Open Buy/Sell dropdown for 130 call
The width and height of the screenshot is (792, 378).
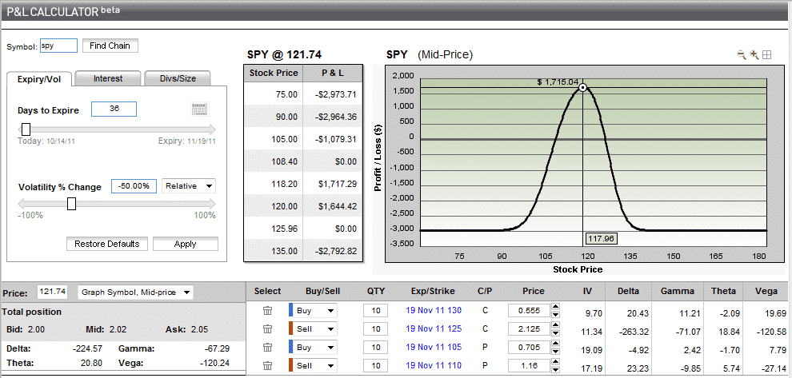click(x=315, y=311)
